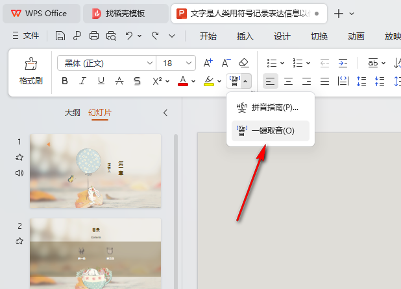
Task: Open print preview icon
Action: pos(111,36)
